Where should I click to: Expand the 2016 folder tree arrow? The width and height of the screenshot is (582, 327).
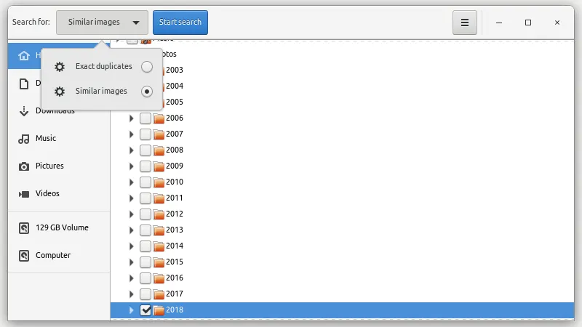pos(132,278)
